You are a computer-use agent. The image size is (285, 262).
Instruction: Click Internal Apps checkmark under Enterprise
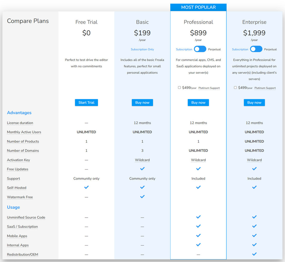point(254,245)
